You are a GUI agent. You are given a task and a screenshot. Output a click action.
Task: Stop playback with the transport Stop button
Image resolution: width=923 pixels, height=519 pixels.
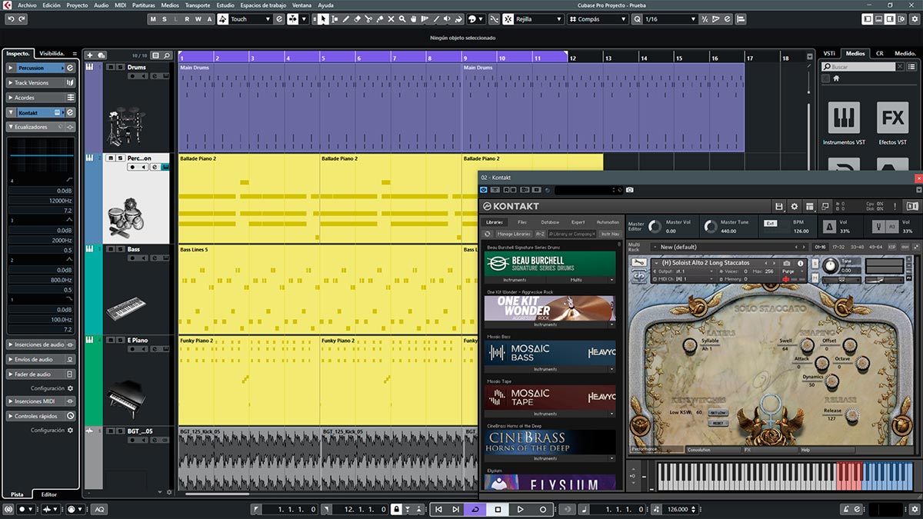498,509
